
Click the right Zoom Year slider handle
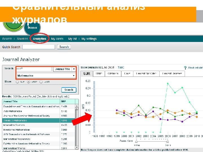[168, 141]
